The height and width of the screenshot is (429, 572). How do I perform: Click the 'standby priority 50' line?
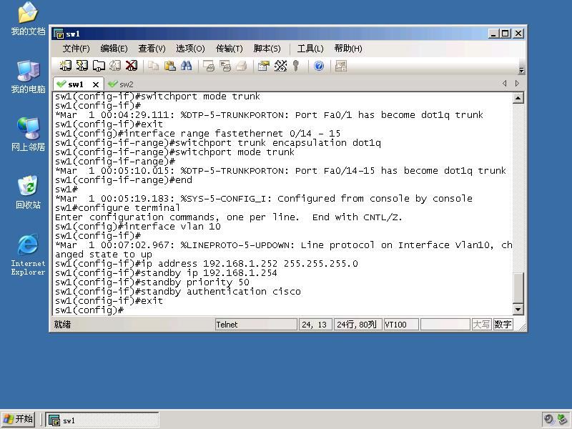pos(152,282)
